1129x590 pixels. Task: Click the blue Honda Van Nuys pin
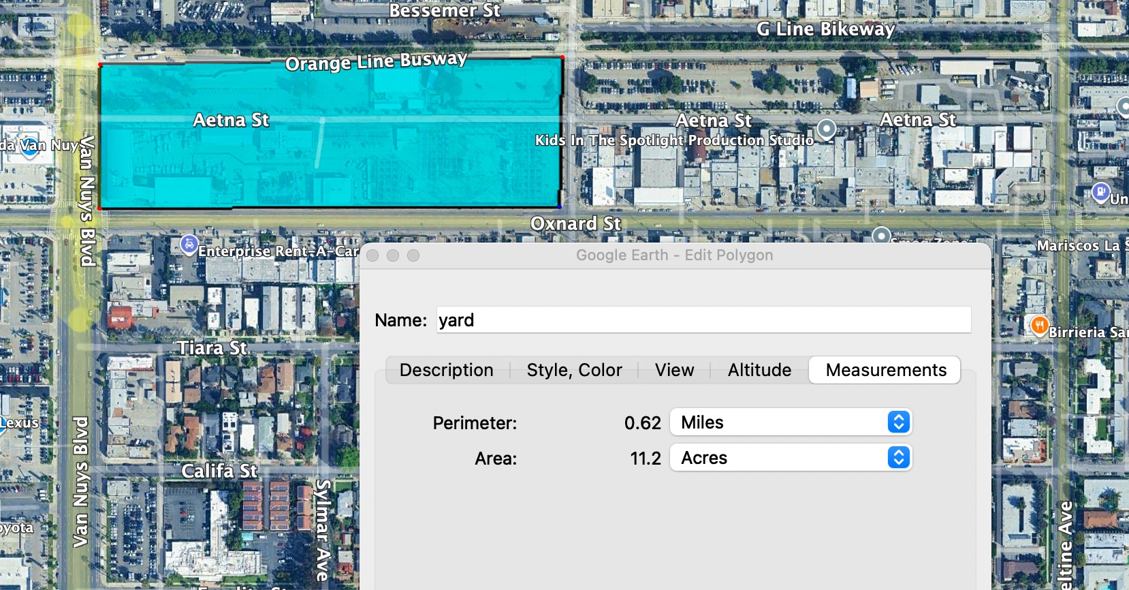click(x=29, y=147)
